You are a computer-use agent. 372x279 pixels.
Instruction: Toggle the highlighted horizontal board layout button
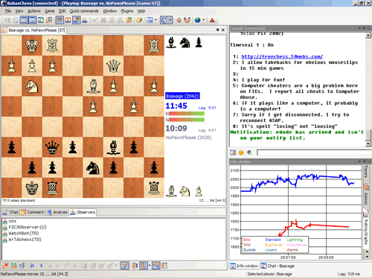155,266
